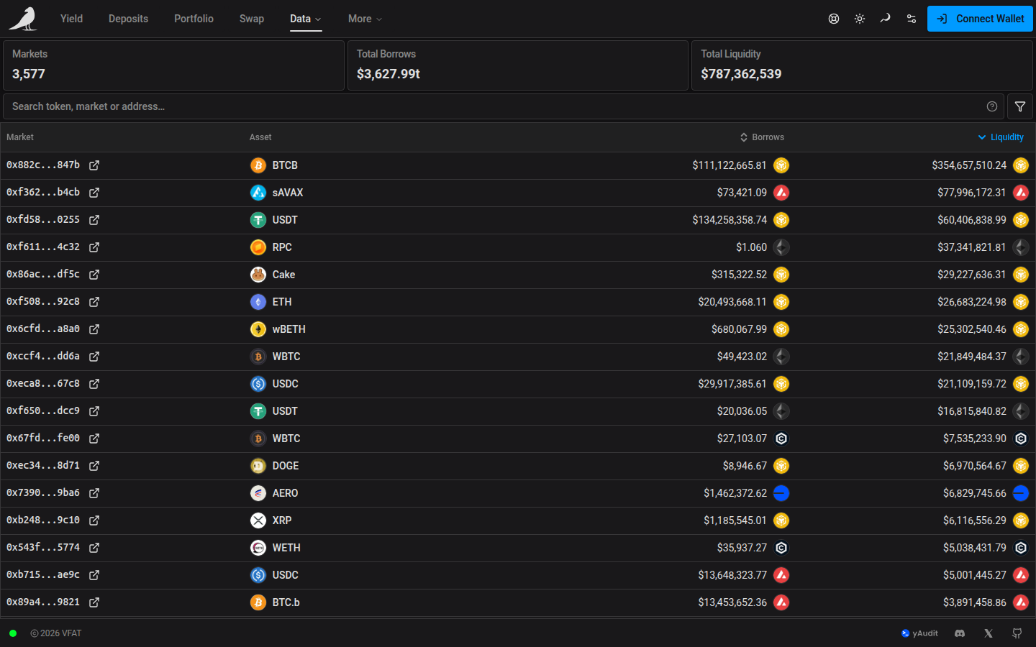Click the search help question icon

point(992,106)
